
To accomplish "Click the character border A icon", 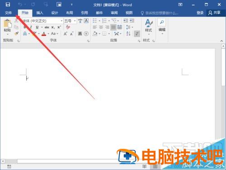I will 86,21.
